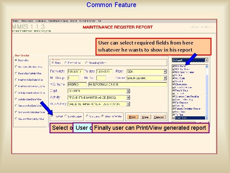The height and width of the screenshot is (173, 230).
Task: Click the View button
Action: tap(145, 117)
